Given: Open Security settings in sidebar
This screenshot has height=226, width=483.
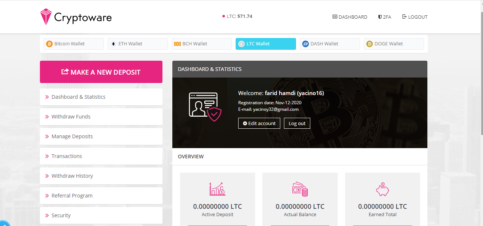Looking at the screenshot, I should tap(101, 215).
